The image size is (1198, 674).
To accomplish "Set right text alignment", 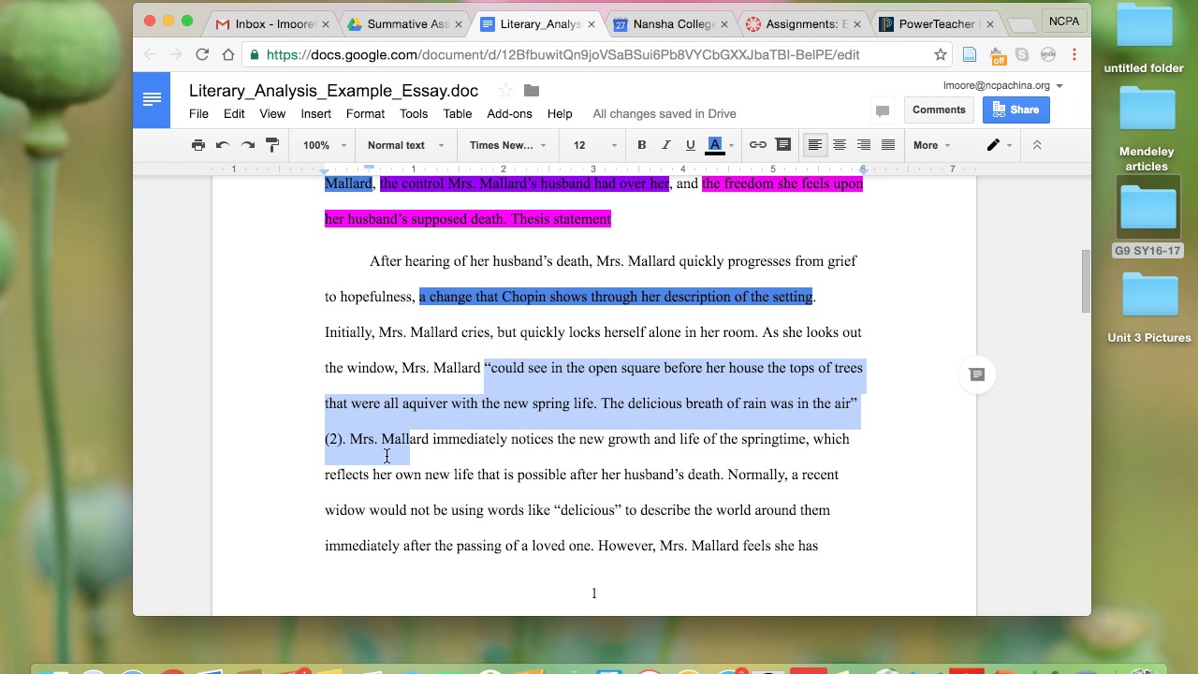I will coord(864,145).
